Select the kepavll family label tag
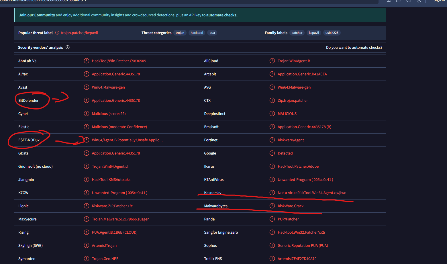The image size is (447, 264). [314, 33]
